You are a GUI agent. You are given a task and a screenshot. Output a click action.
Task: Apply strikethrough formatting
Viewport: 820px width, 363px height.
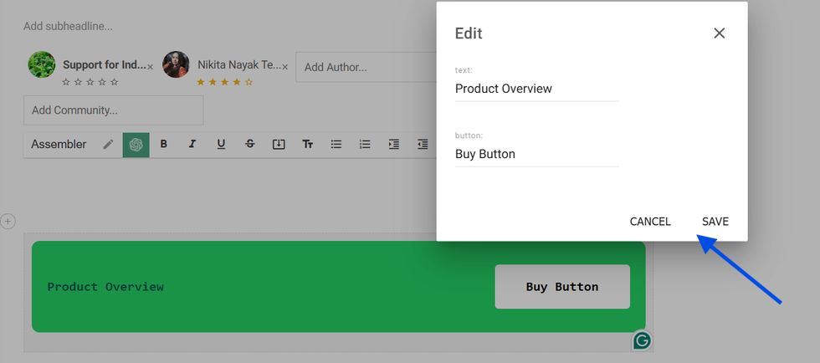coord(250,145)
